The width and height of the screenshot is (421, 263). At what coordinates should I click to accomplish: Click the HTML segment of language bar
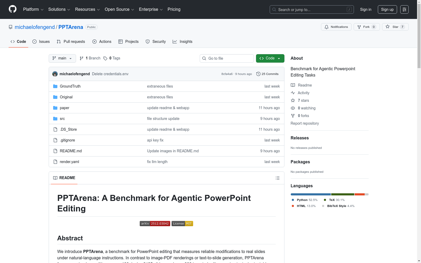coord(360,194)
